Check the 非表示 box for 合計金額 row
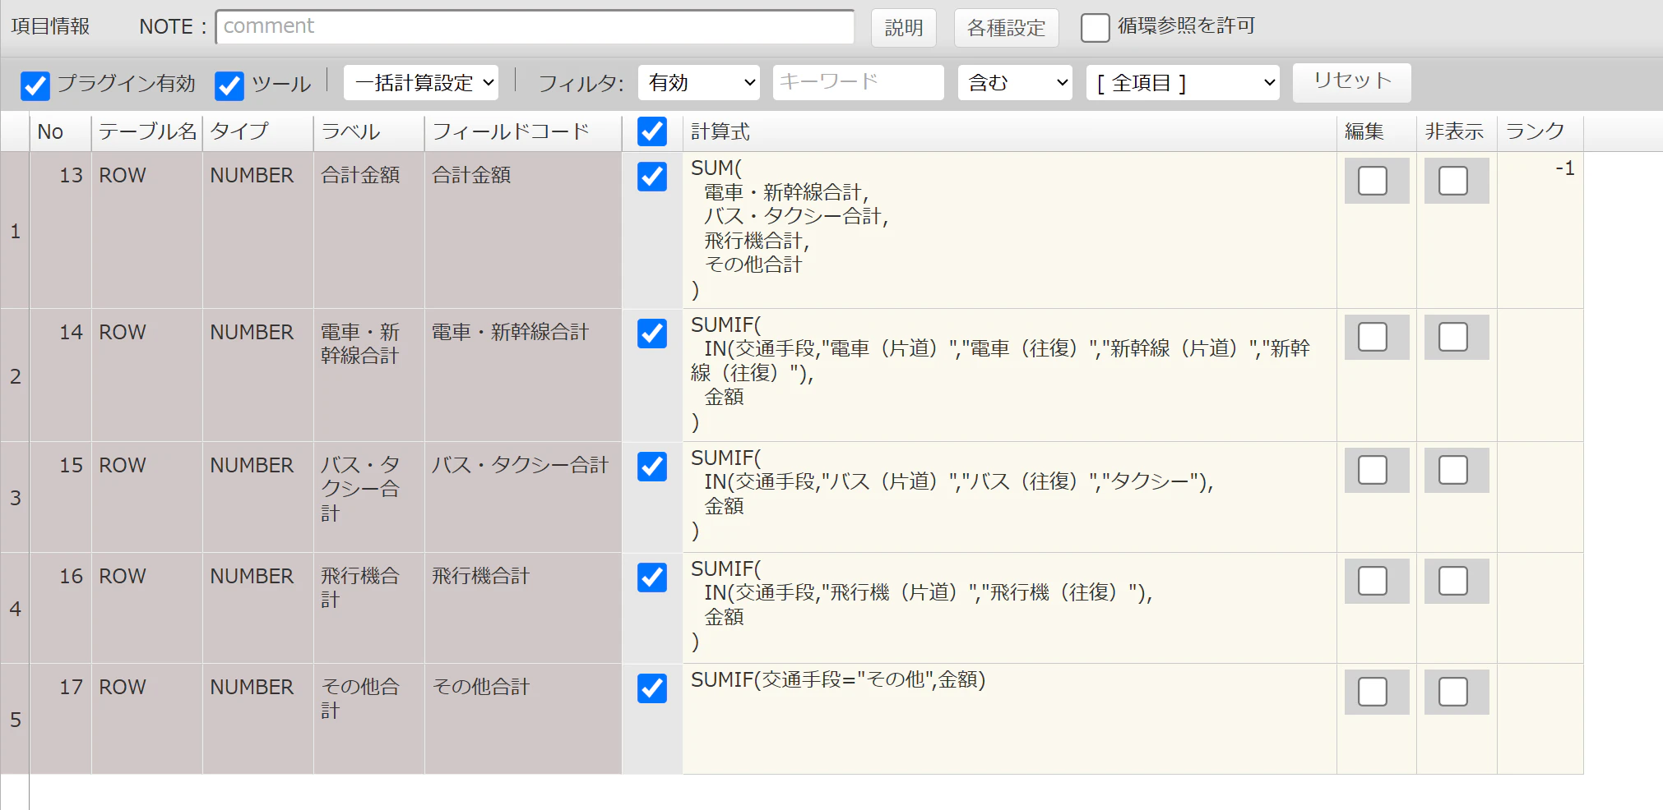The height and width of the screenshot is (810, 1663). [x=1453, y=181]
